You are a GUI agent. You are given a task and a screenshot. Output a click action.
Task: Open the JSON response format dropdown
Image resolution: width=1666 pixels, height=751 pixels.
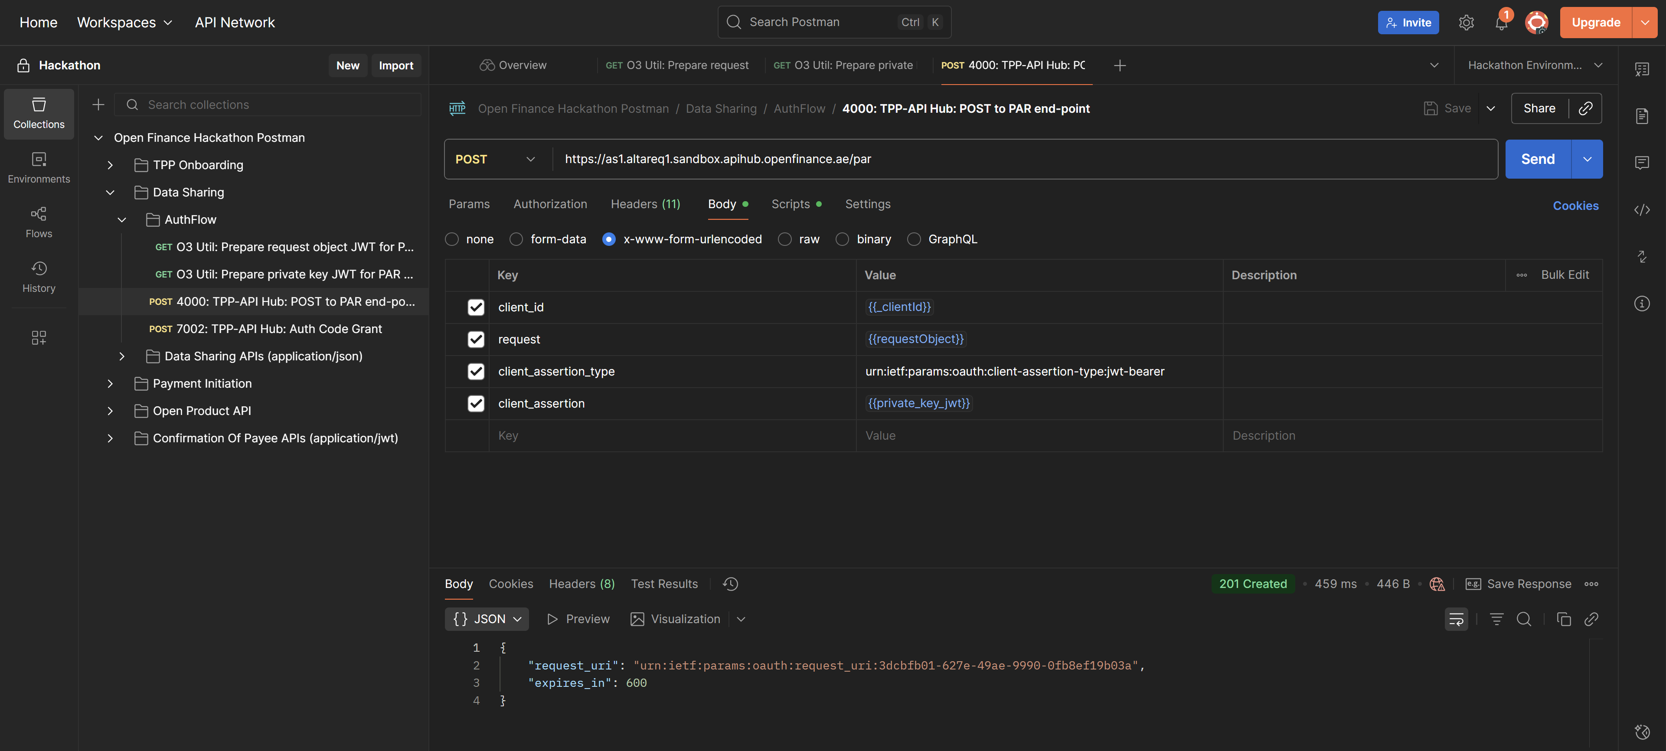[487, 619]
